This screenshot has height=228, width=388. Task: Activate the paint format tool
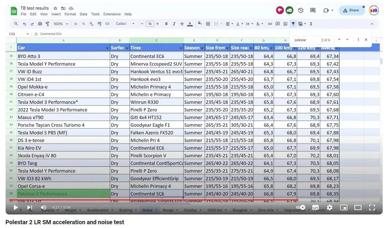[x=47, y=24]
